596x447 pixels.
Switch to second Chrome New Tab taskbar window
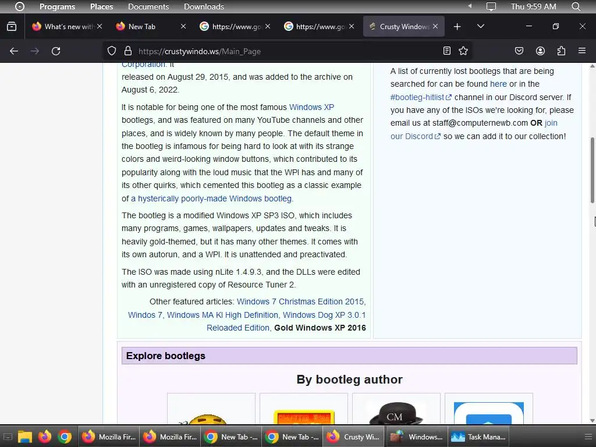[x=292, y=437]
